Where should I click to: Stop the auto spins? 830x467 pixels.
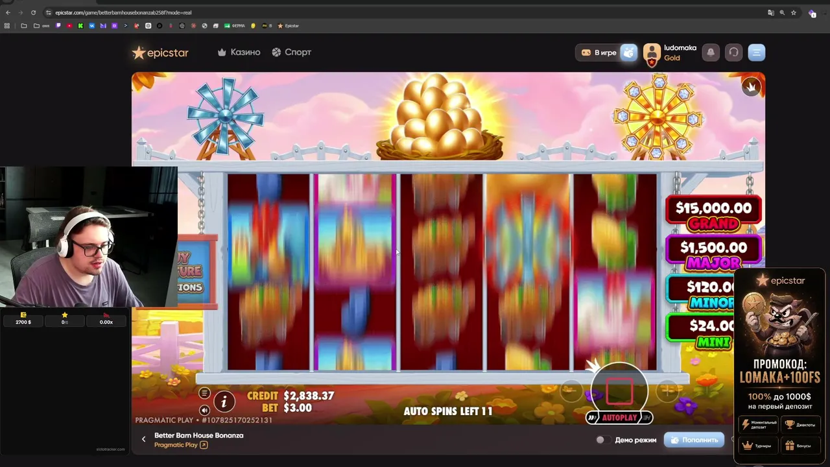click(619, 390)
